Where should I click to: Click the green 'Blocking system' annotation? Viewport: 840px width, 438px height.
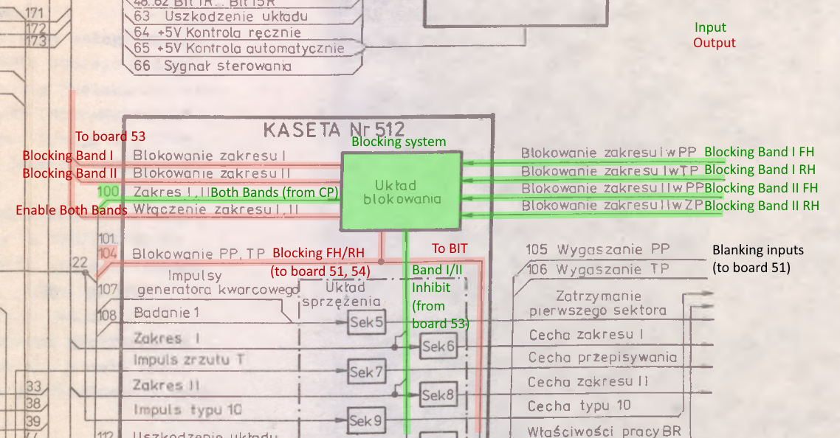click(399, 142)
